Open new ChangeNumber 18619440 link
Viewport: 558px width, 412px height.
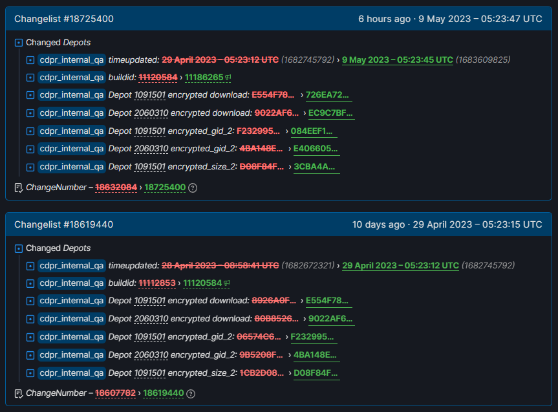click(164, 393)
